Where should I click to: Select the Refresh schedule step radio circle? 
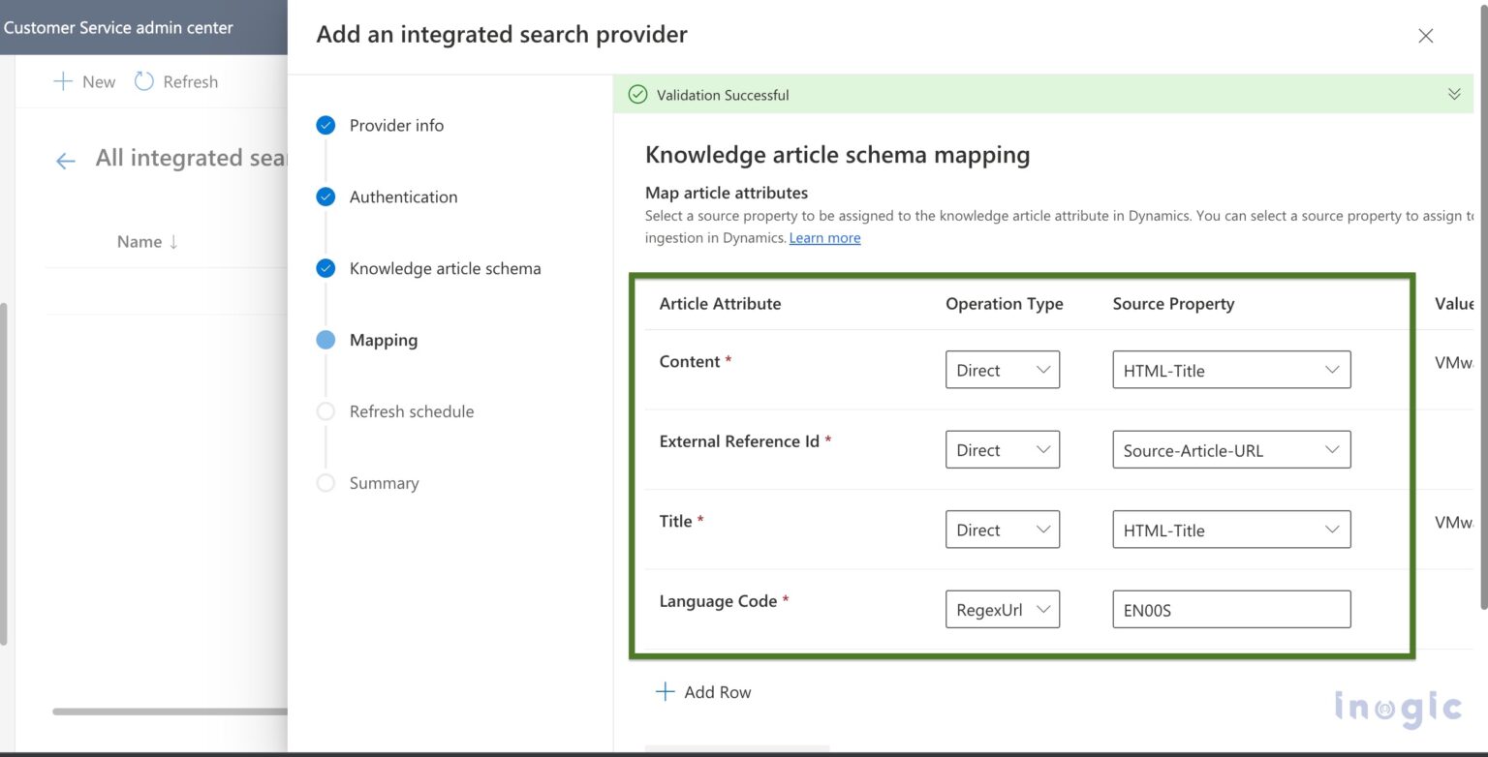tap(325, 411)
